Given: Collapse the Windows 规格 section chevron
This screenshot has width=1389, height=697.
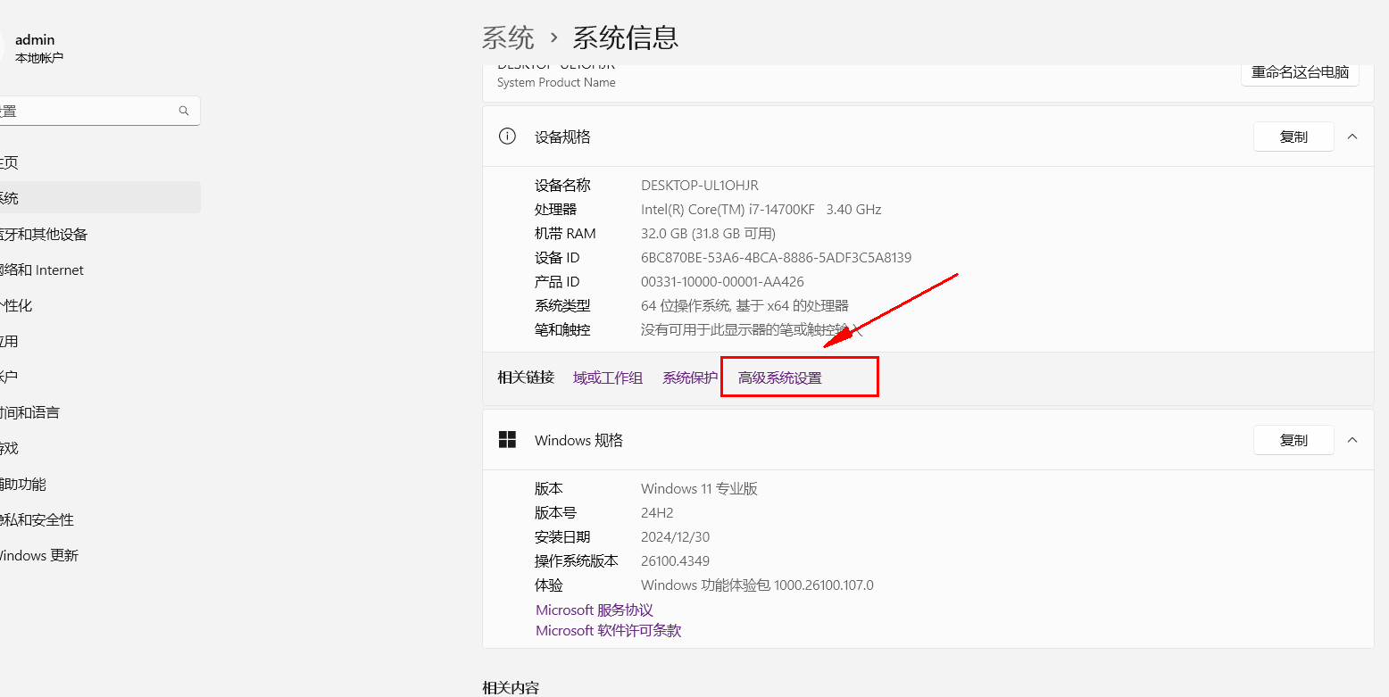Looking at the screenshot, I should [1352, 440].
